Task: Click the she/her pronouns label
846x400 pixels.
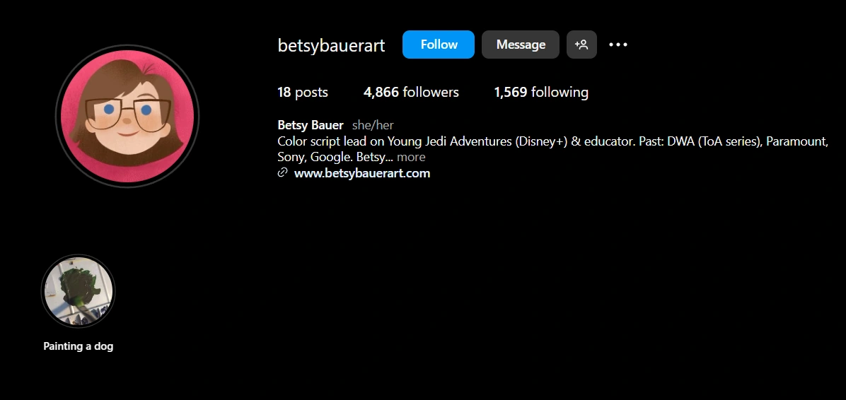Action: [373, 126]
